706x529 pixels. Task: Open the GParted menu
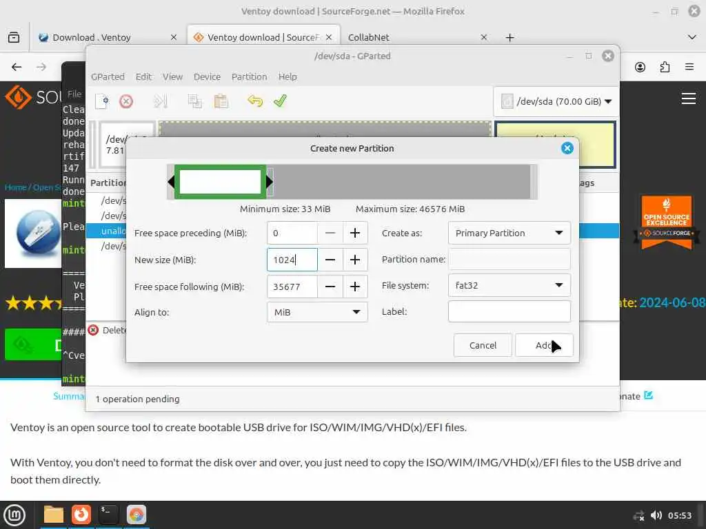click(x=108, y=76)
